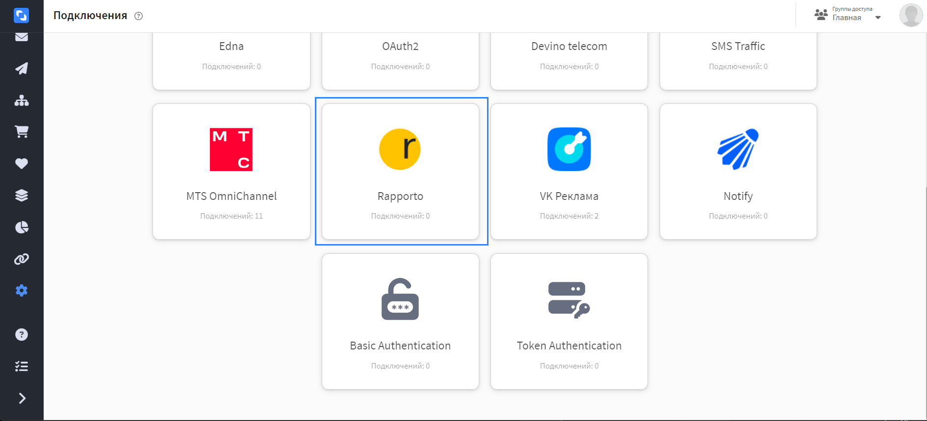This screenshot has height=421, width=927.
Task: Click 'Подключений: 0' under Notify
Action: [x=738, y=216]
